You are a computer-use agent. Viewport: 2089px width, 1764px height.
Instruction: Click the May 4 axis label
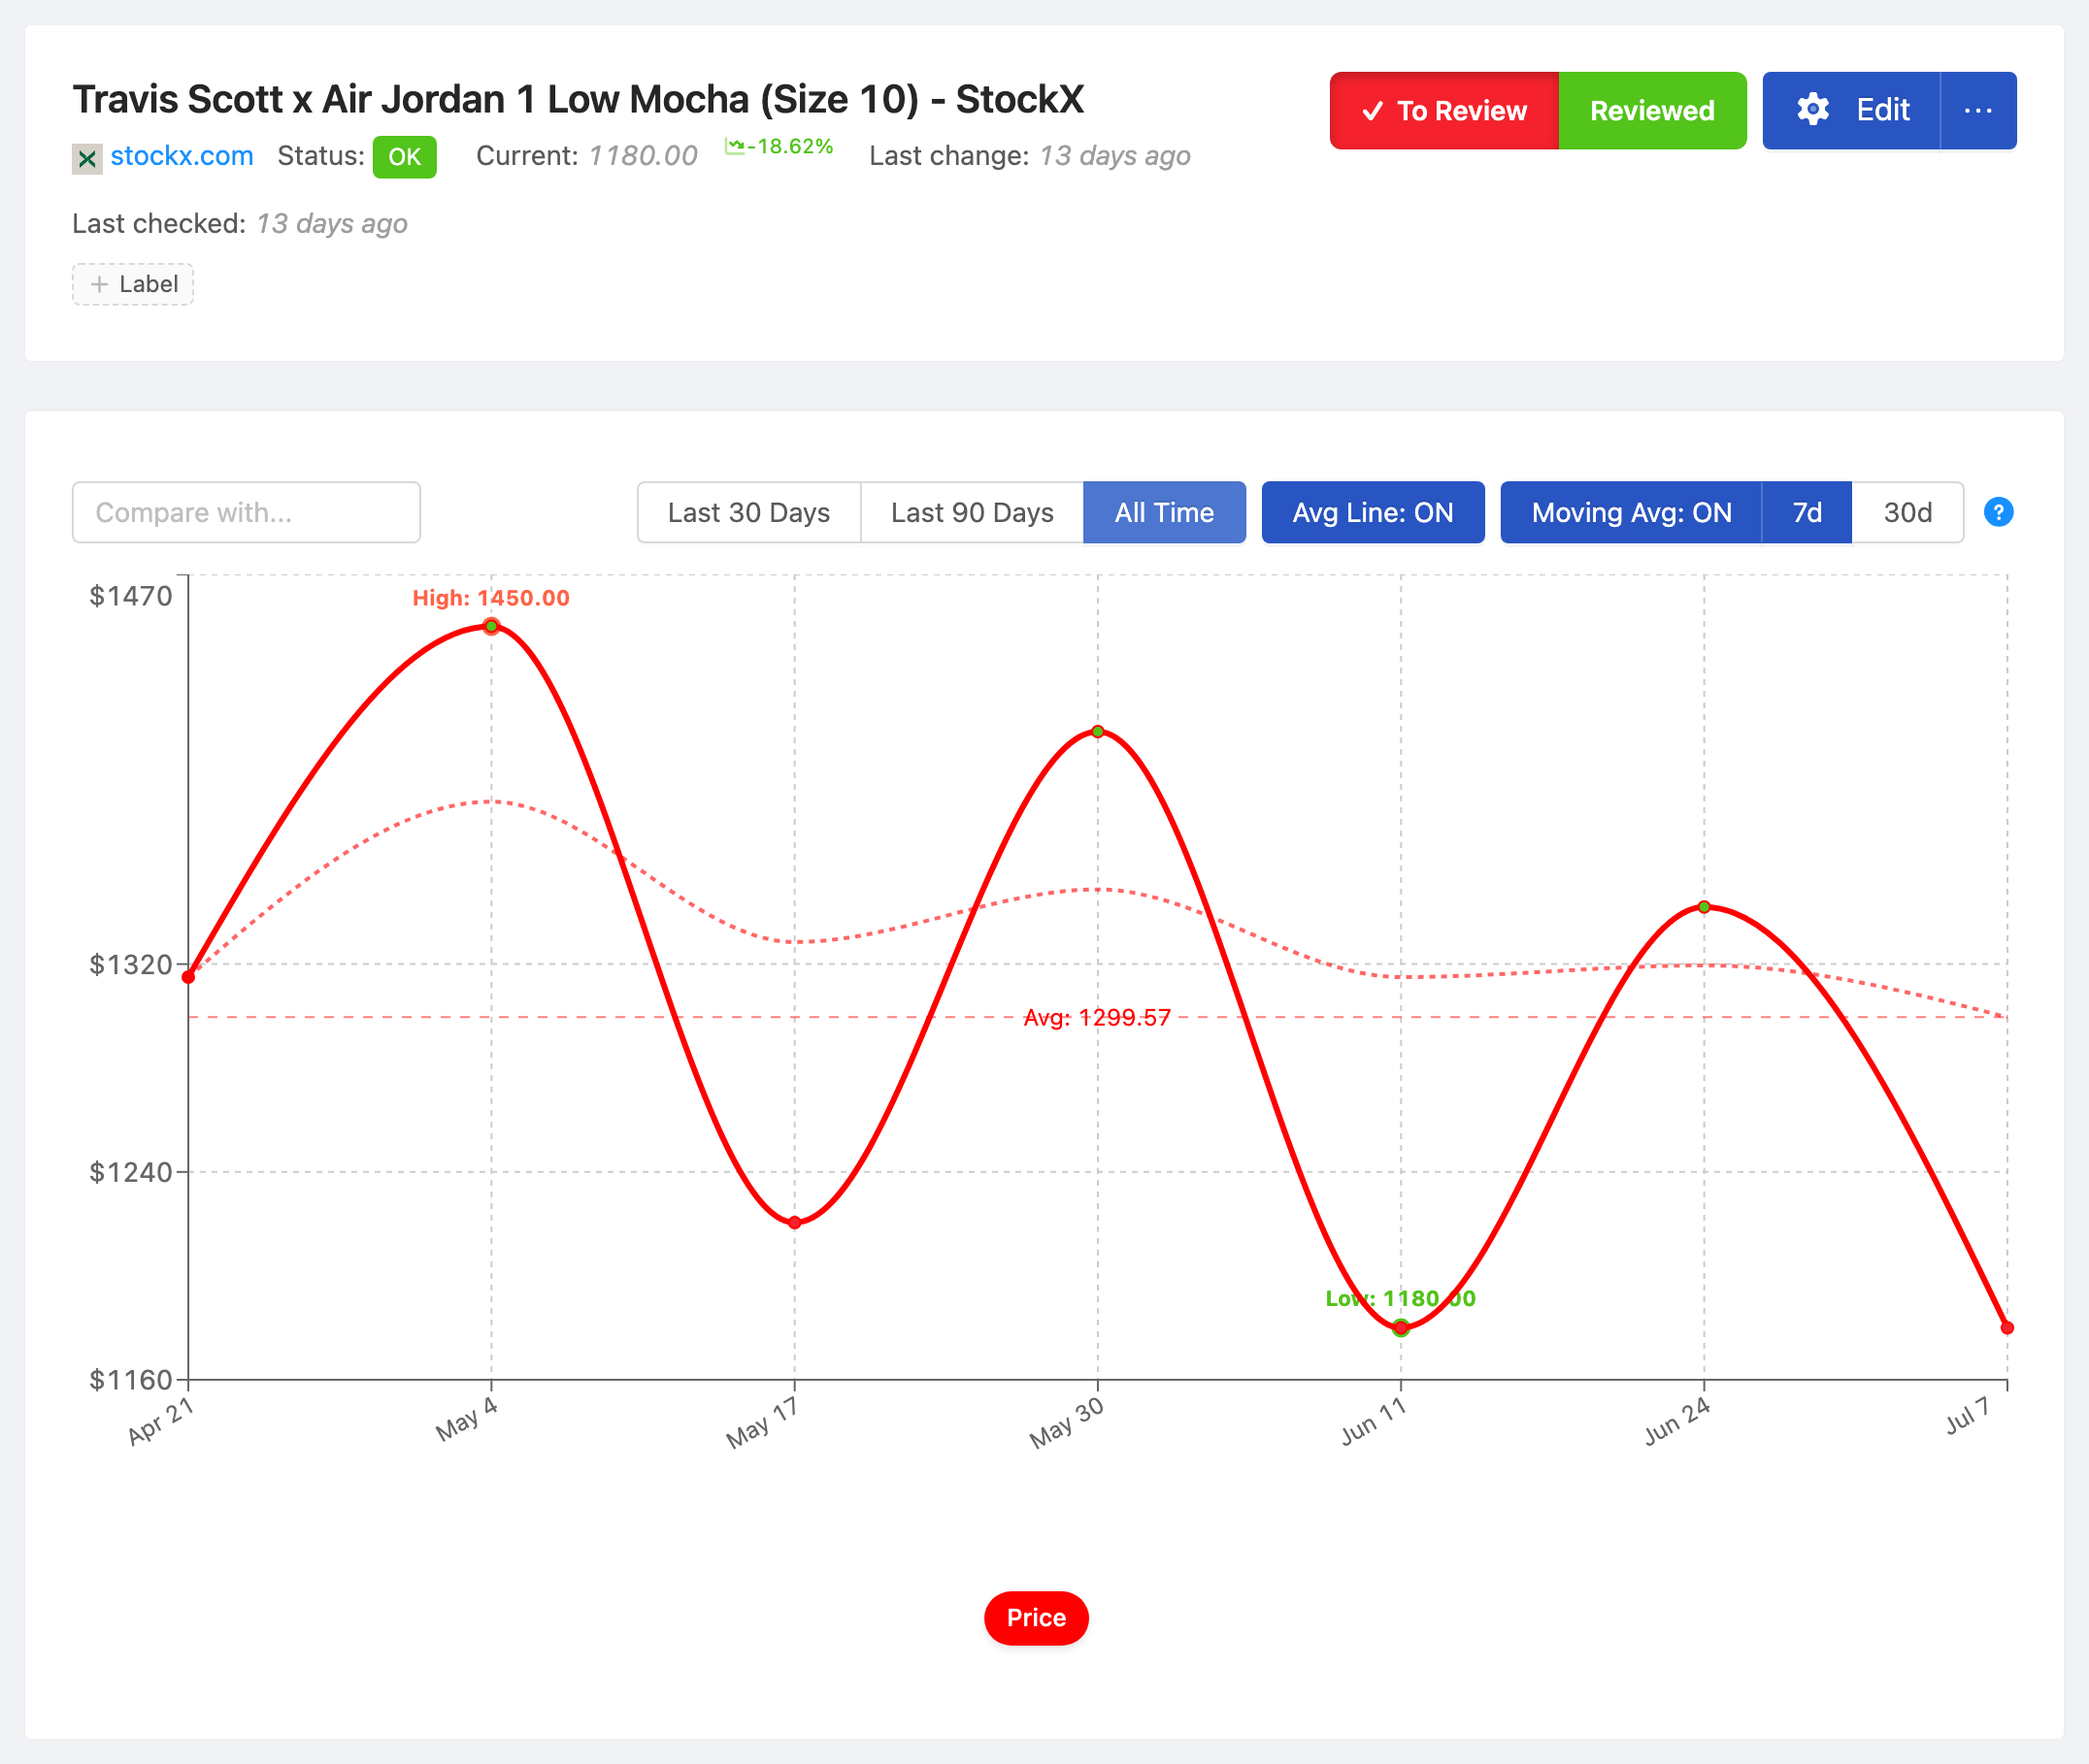[x=466, y=1419]
